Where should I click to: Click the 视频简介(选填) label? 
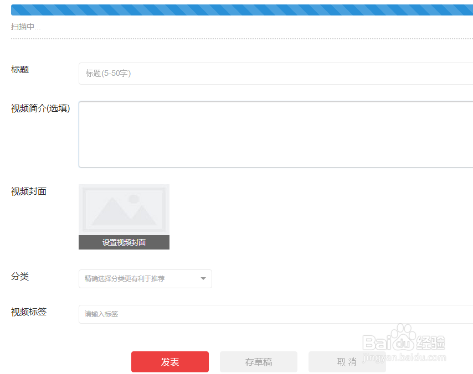[40, 108]
